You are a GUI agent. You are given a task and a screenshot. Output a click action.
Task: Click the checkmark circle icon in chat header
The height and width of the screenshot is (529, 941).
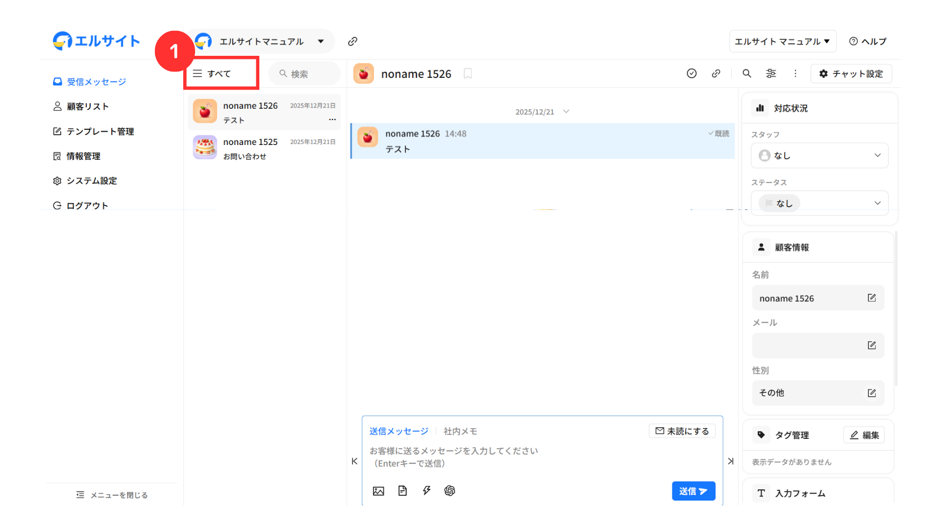click(692, 73)
